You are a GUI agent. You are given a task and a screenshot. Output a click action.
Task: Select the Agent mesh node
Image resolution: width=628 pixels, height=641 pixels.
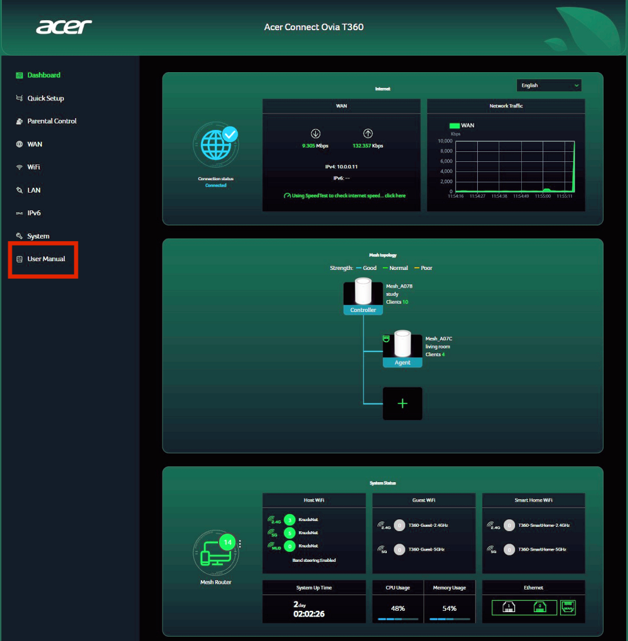(403, 348)
